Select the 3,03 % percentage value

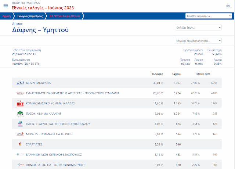pyautogui.click(x=159, y=165)
